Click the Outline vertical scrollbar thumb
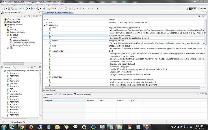Viewport: 208px width, 130px height. [x=40, y=79]
